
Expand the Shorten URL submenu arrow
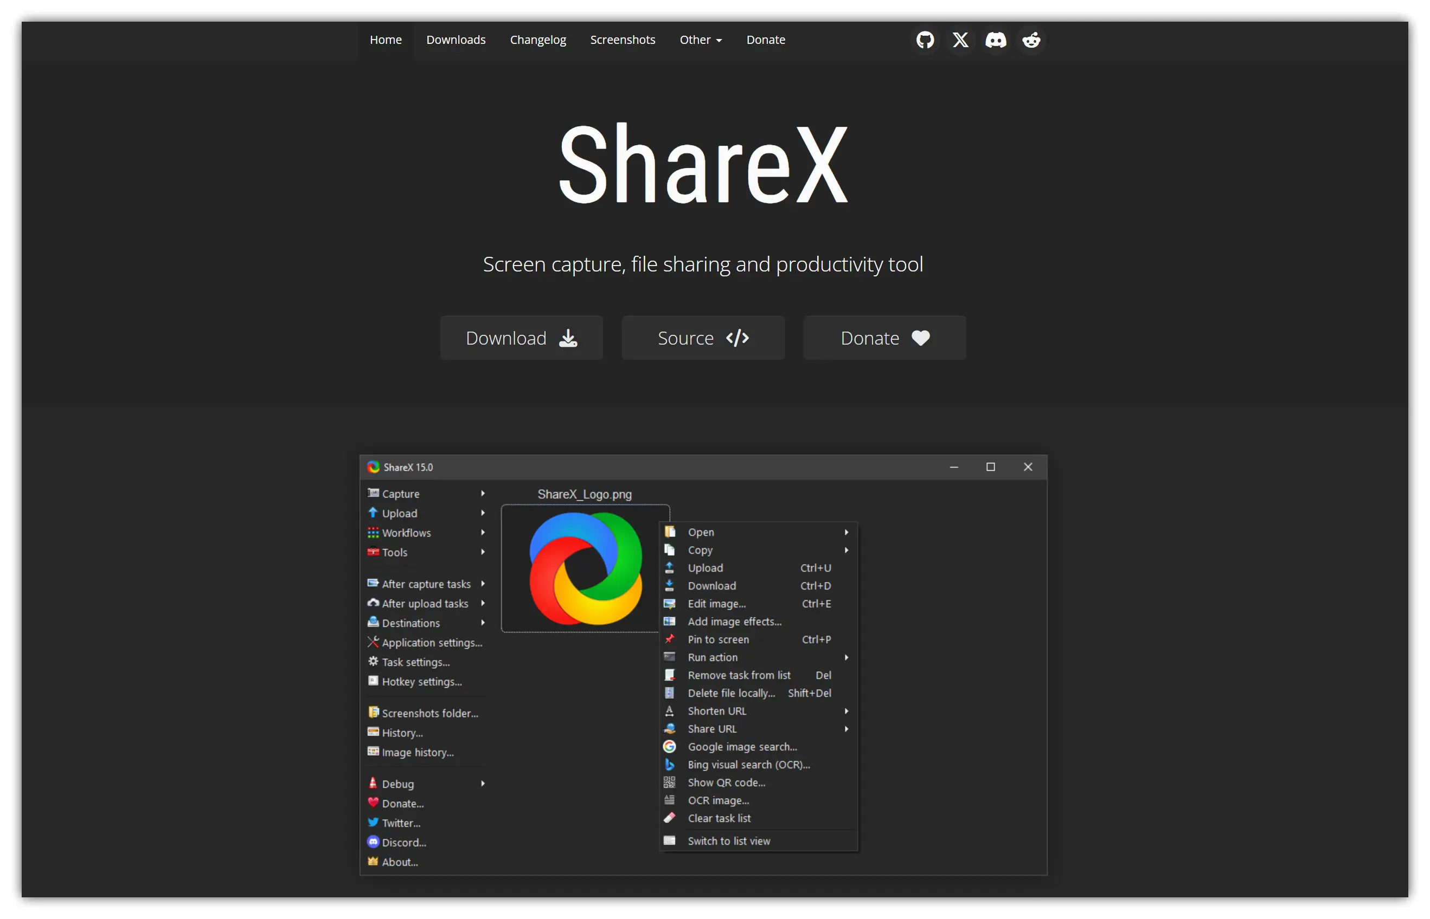point(846,711)
